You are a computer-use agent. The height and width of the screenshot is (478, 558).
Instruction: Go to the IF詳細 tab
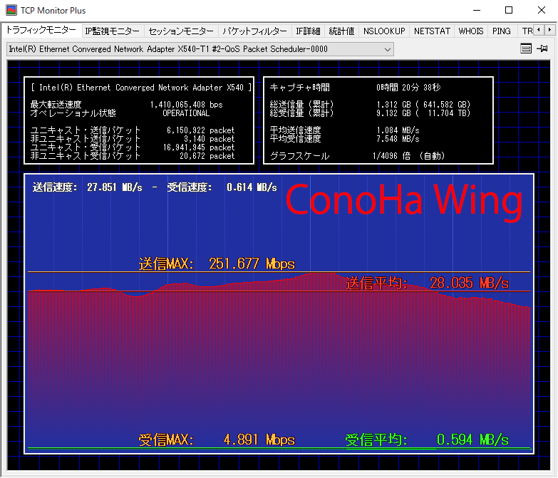(309, 31)
